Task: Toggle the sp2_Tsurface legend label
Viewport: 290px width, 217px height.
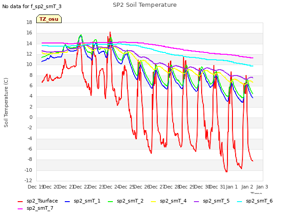Action: [42, 201]
